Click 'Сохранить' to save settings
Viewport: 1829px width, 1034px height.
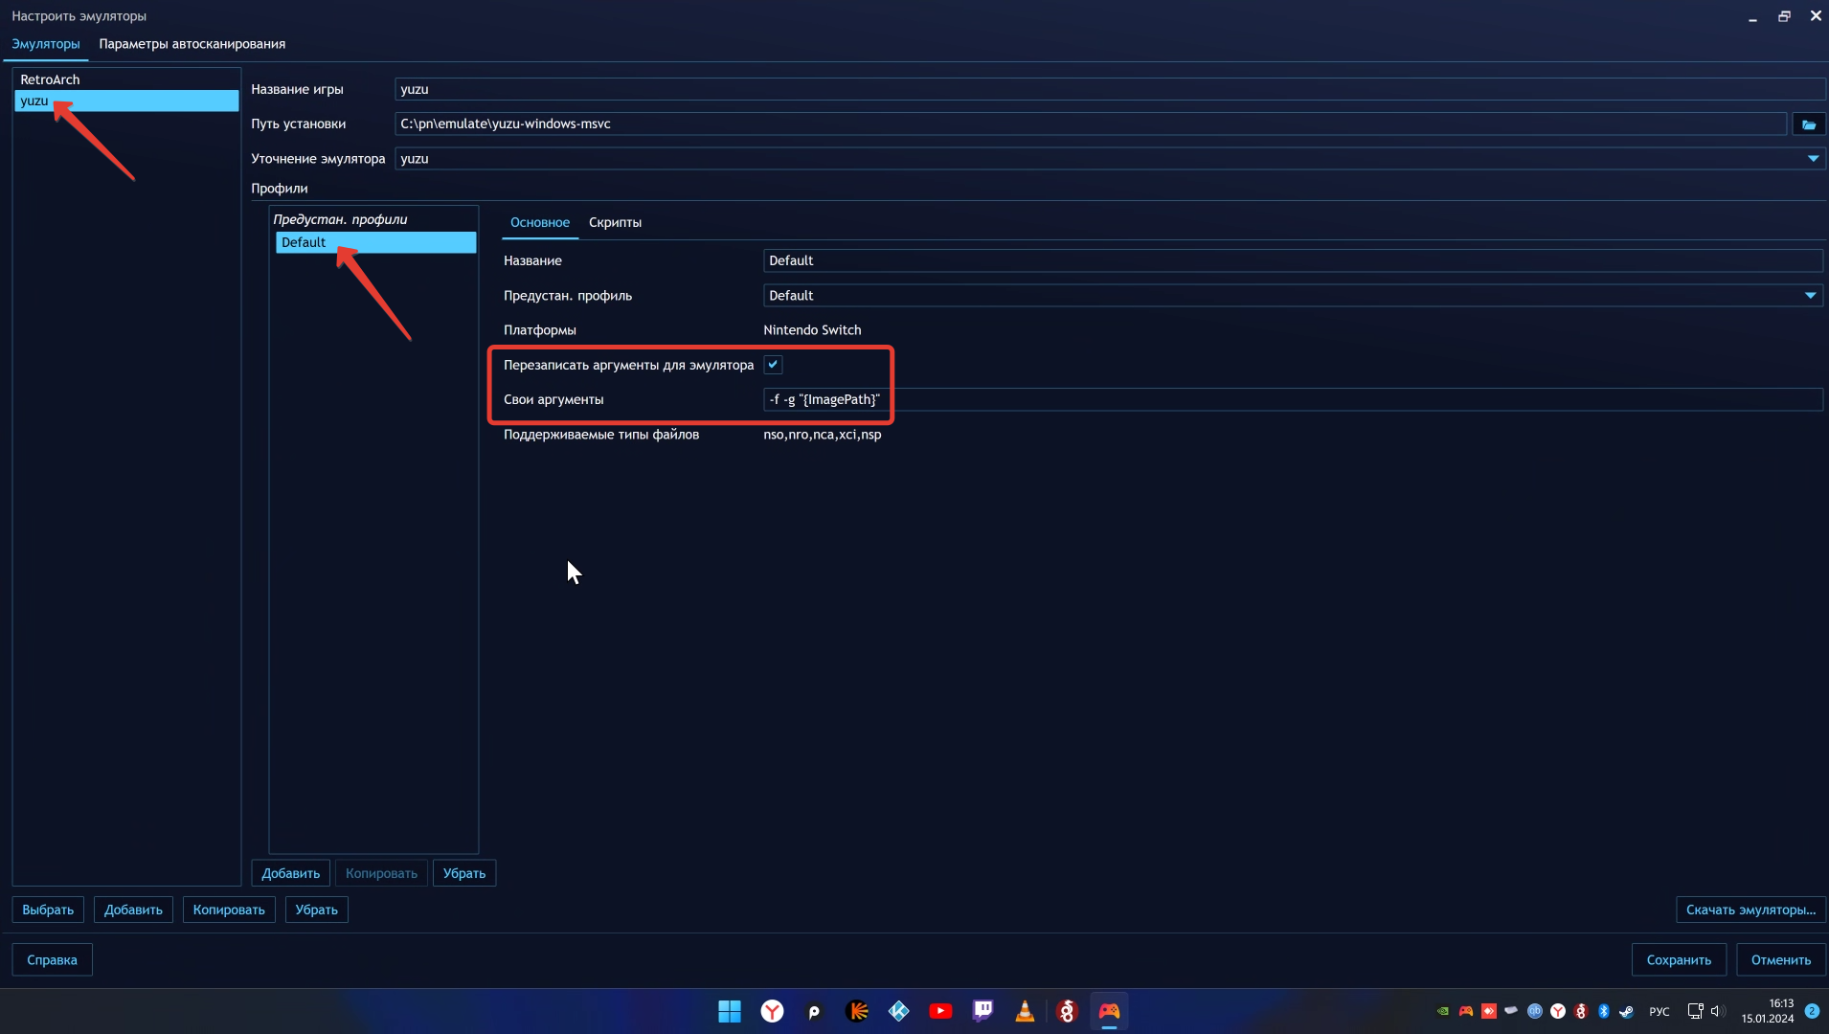(x=1679, y=959)
